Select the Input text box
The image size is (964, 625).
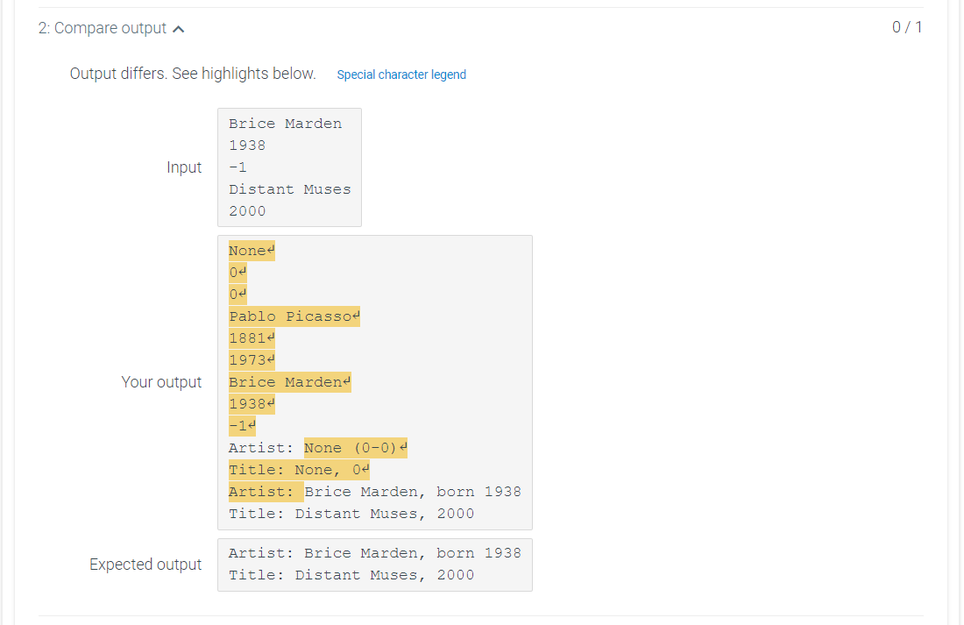click(289, 167)
